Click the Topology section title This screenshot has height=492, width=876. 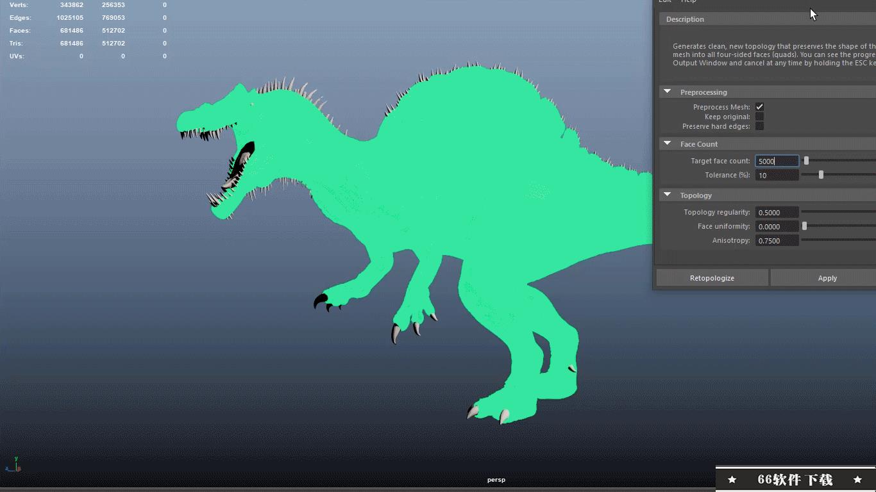click(696, 195)
